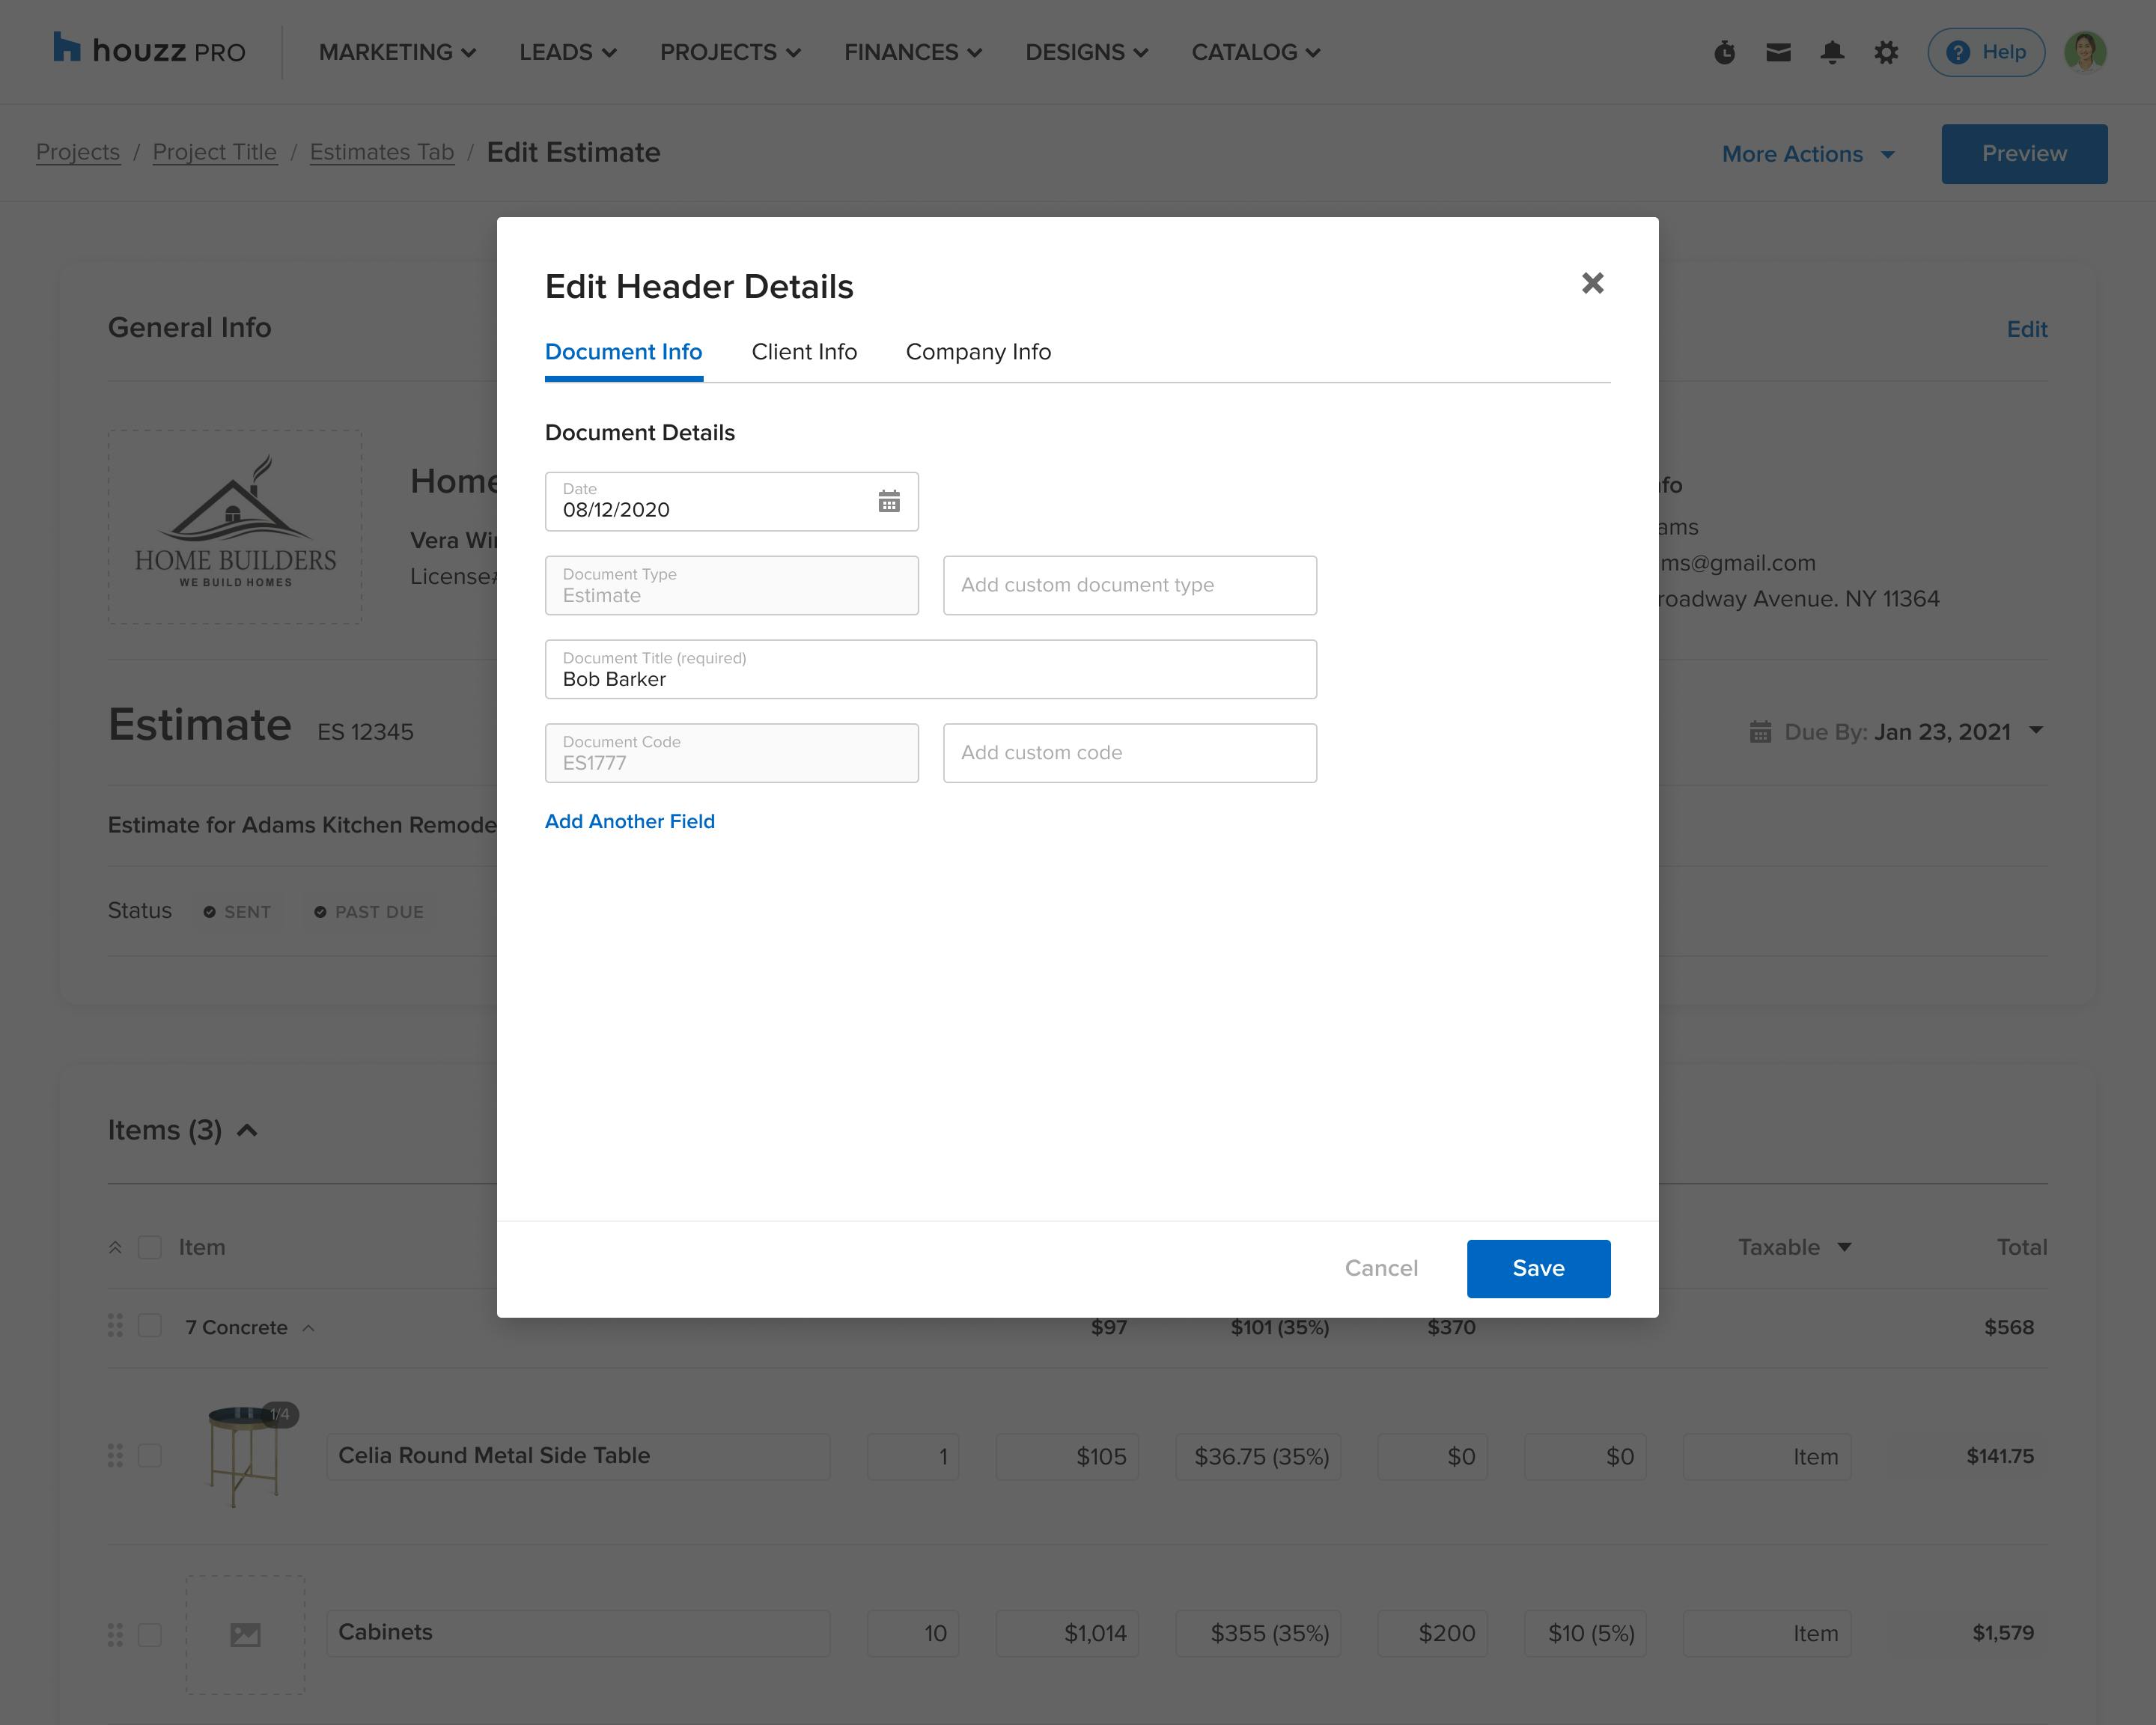Click the $10 (5%) field in Cabinets row
The image size is (2156, 1725).
(1585, 1633)
